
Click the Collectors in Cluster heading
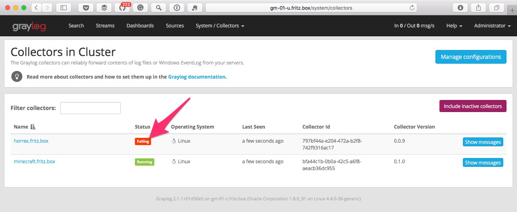click(x=63, y=52)
